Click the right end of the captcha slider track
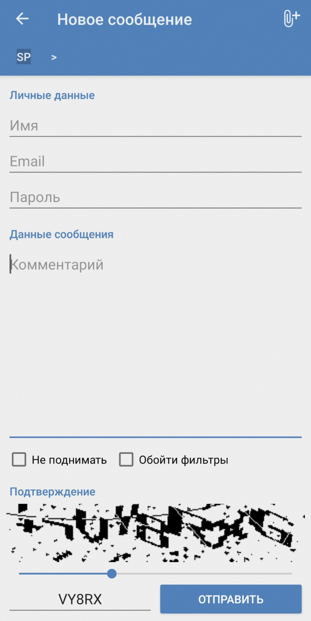 [x=290, y=573]
